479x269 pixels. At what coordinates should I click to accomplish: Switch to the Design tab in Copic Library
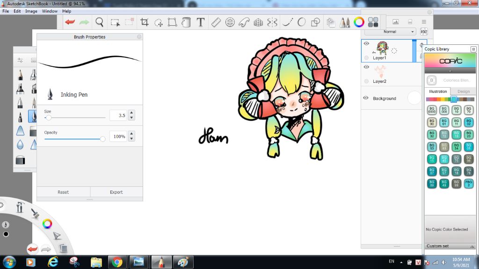(464, 91)
